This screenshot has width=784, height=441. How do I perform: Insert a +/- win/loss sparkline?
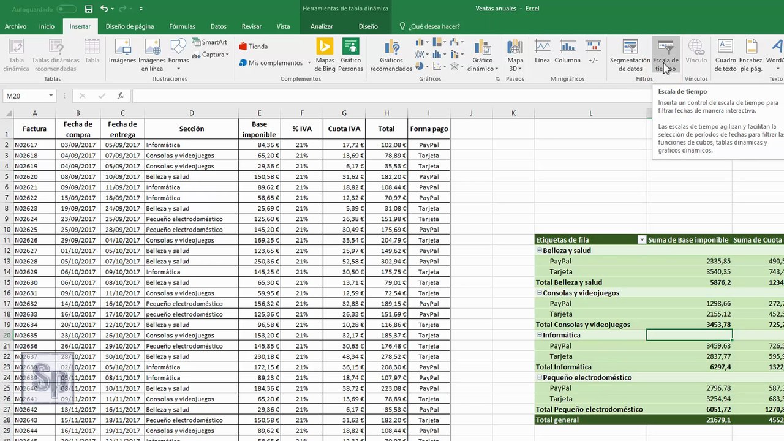click(x=593, y=52)
